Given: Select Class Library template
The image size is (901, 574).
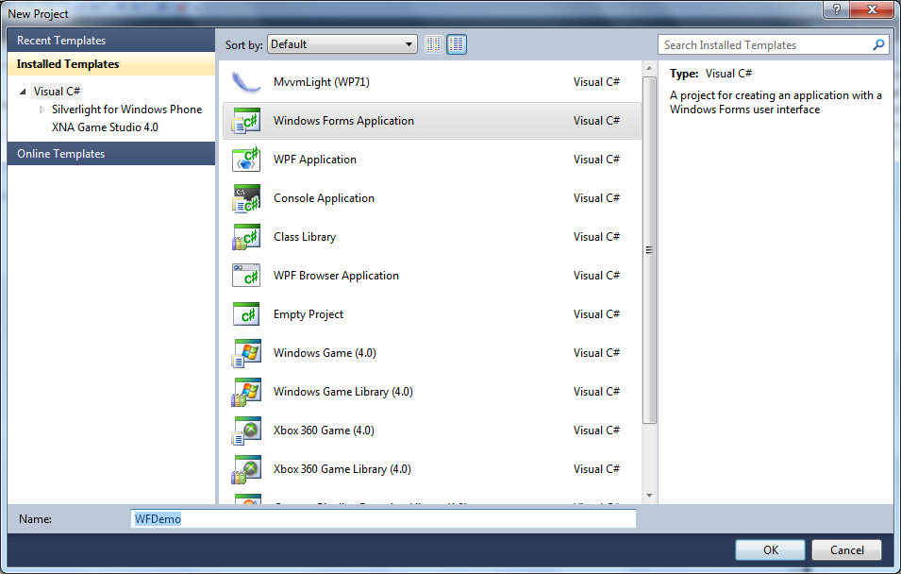Looking at the screenshot, I should click(431, 237).
